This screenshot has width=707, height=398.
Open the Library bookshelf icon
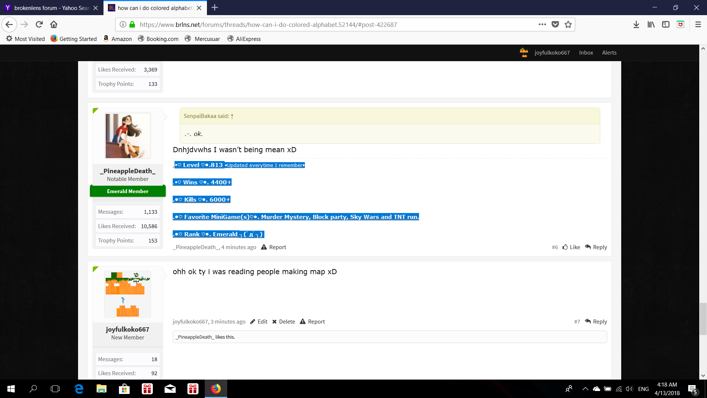651,25
